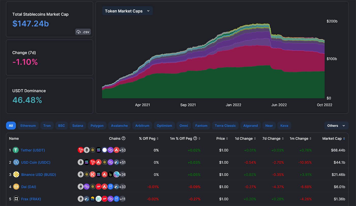356x206 pixels.
Task: Click the Arbitrum chain icon in Frax row
Action: coord(87,199)
